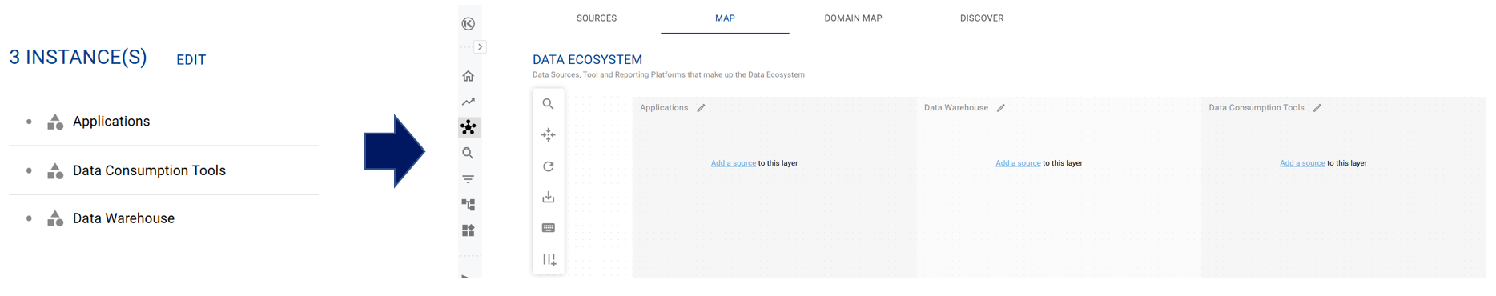This screenshot has height=296, width=1496.
Task: Refresh the map with the reload icon
Action: coord(549,166)
